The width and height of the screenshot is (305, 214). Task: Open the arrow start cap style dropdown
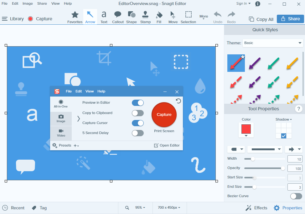point(236,149)
